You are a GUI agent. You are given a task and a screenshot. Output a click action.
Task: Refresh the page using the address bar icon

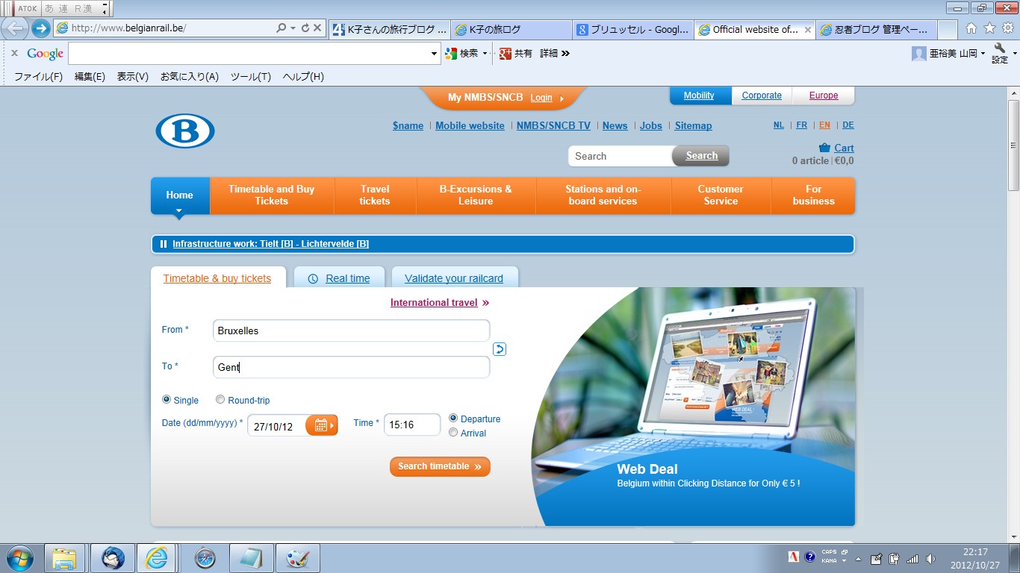point(305,28)
